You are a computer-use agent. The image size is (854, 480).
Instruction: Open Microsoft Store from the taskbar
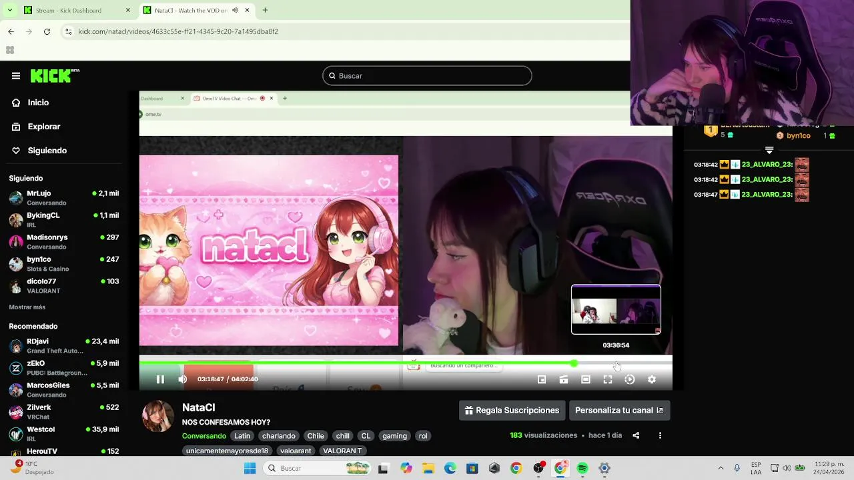pos(472,469)
